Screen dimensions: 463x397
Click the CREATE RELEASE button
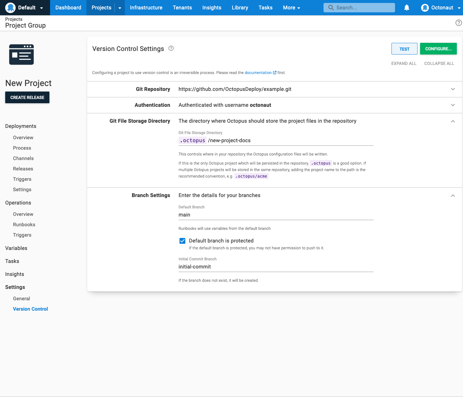point(27,97)
